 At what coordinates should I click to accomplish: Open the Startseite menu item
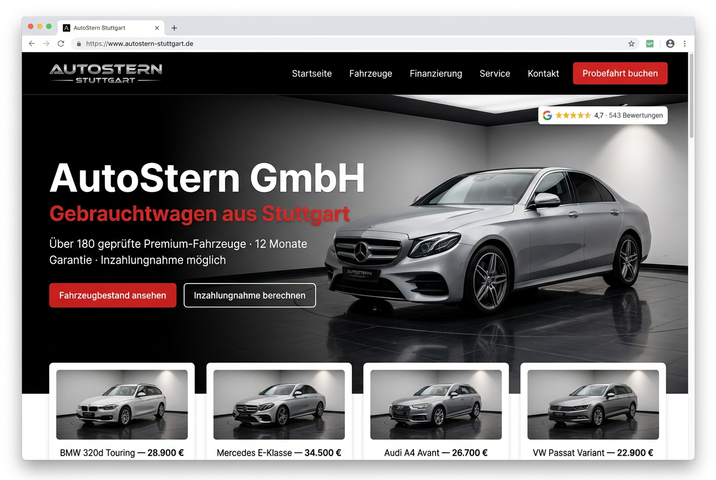coord(312,74)
